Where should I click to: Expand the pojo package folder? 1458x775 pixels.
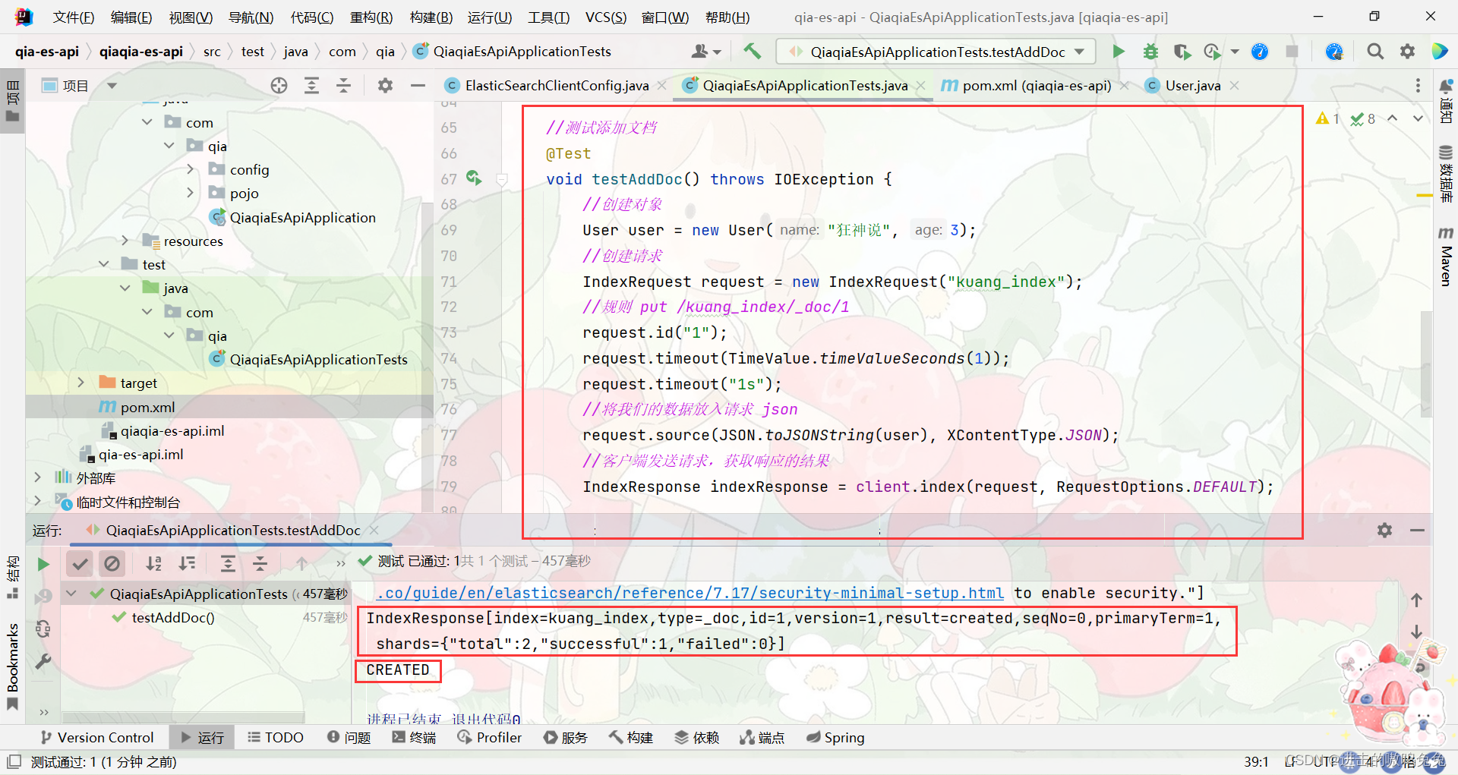tap(191, 193)
